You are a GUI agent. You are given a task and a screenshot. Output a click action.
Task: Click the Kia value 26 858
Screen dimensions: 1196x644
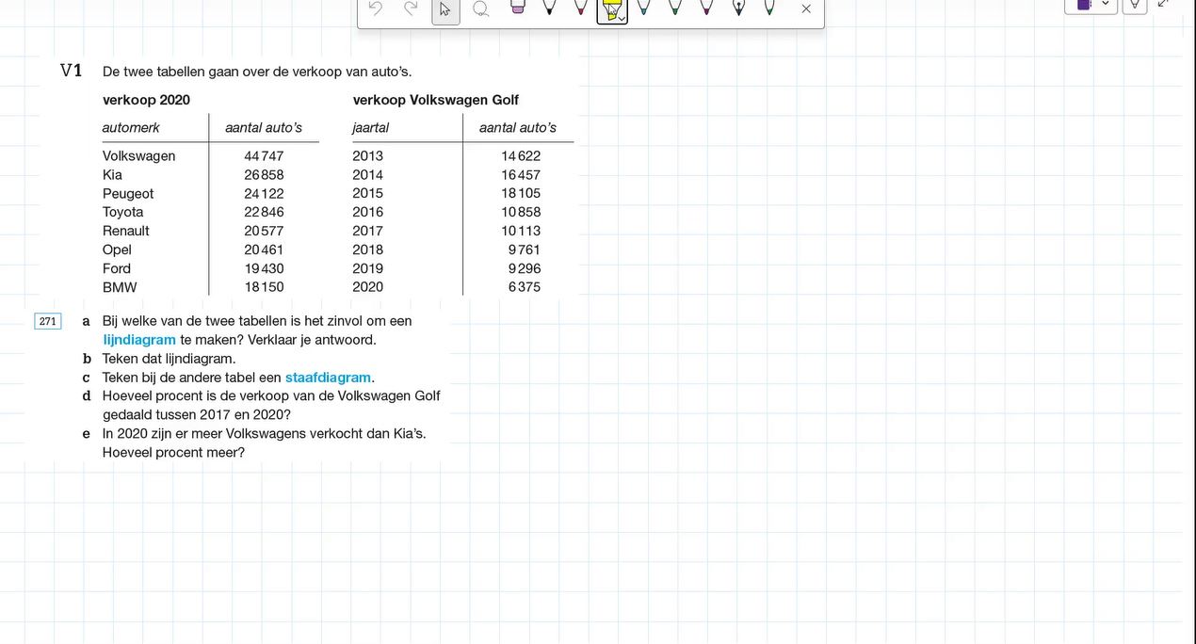pos(264,175)
